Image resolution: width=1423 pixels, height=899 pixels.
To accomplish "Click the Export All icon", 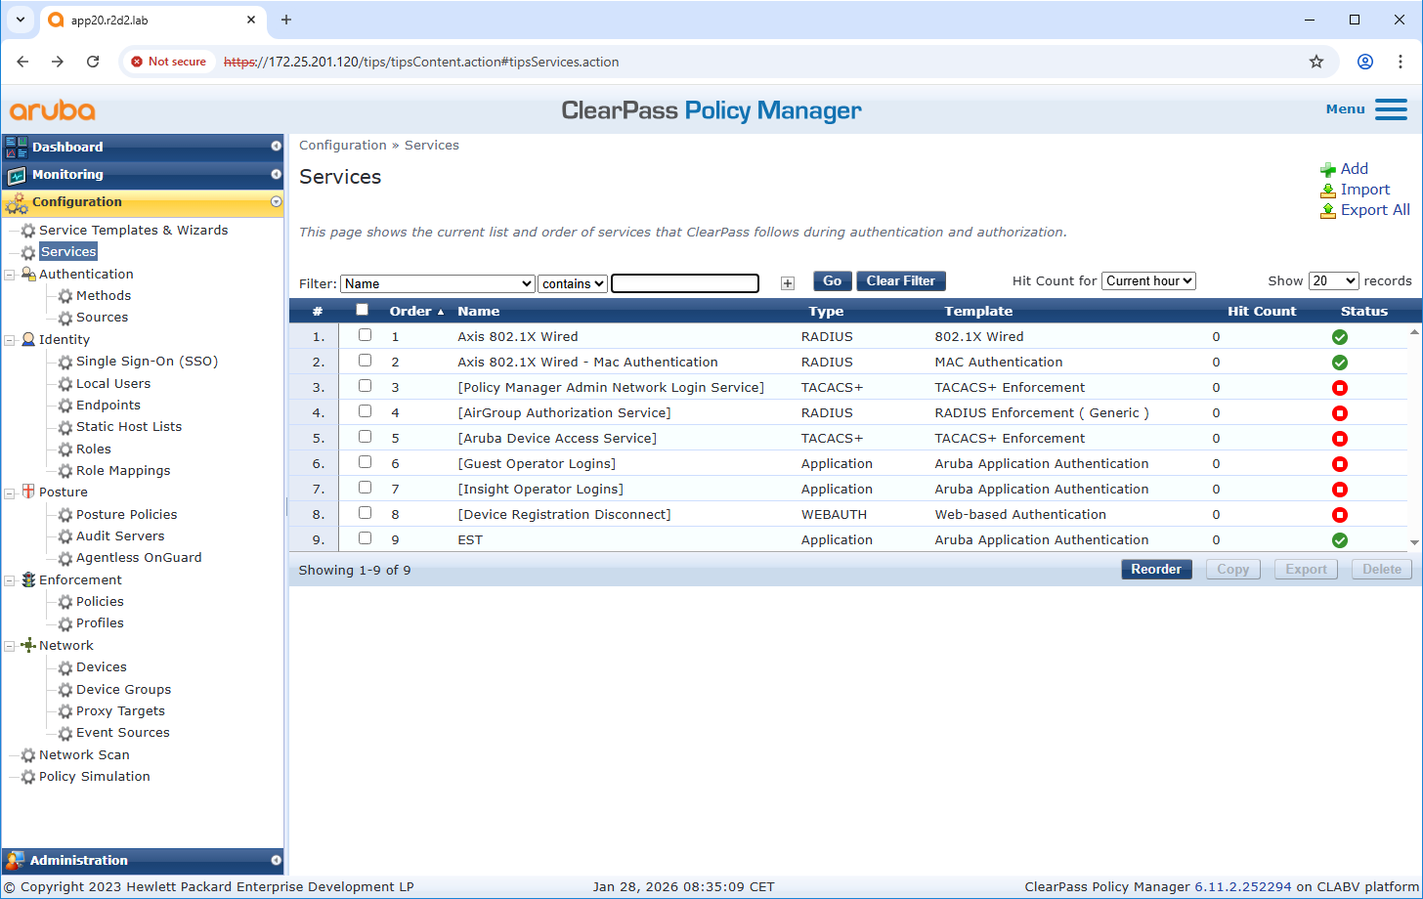I will click(x=1327, y=210).
